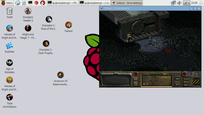204x115 pixels.
Task: Click the red button left of weapon slot
Action: [x=136, y=74]
